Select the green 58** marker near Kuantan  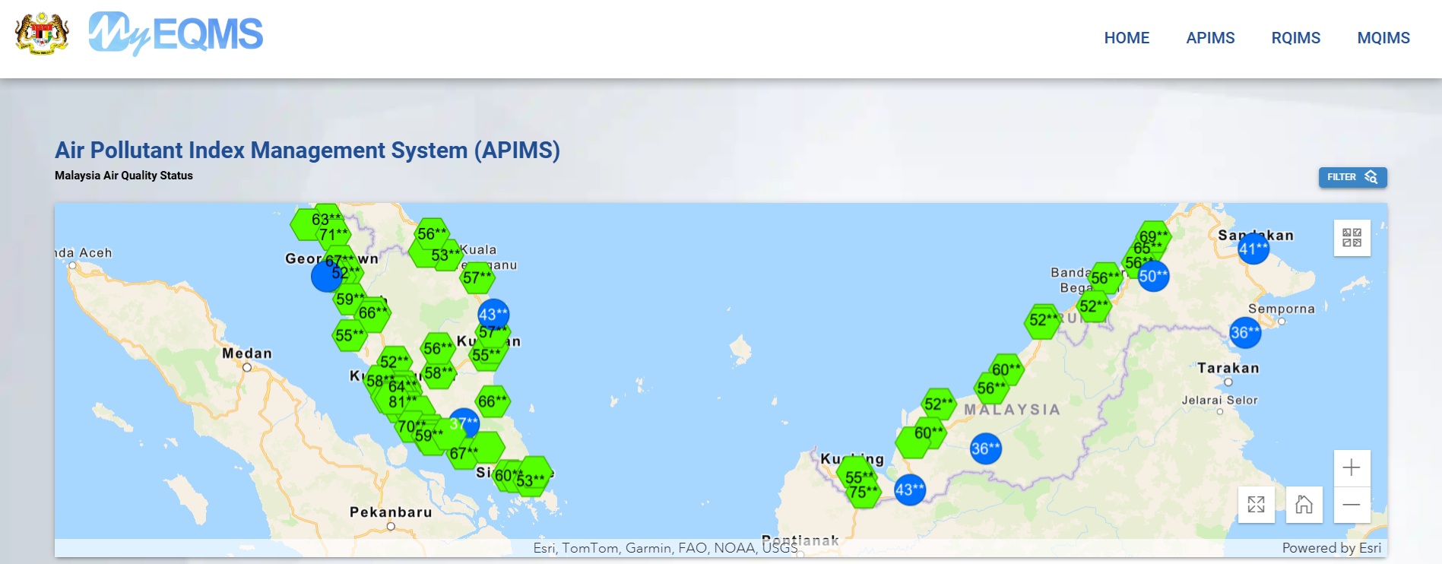[439, 373]
